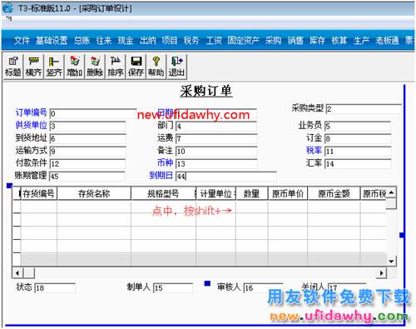Select the 订金 field box
Image resolution: width=416 pixels, height=329 pixels.
[x=358, y=138]
